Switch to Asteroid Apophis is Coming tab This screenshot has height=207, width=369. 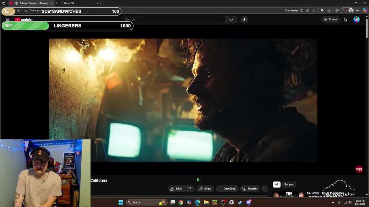(32, 3)
